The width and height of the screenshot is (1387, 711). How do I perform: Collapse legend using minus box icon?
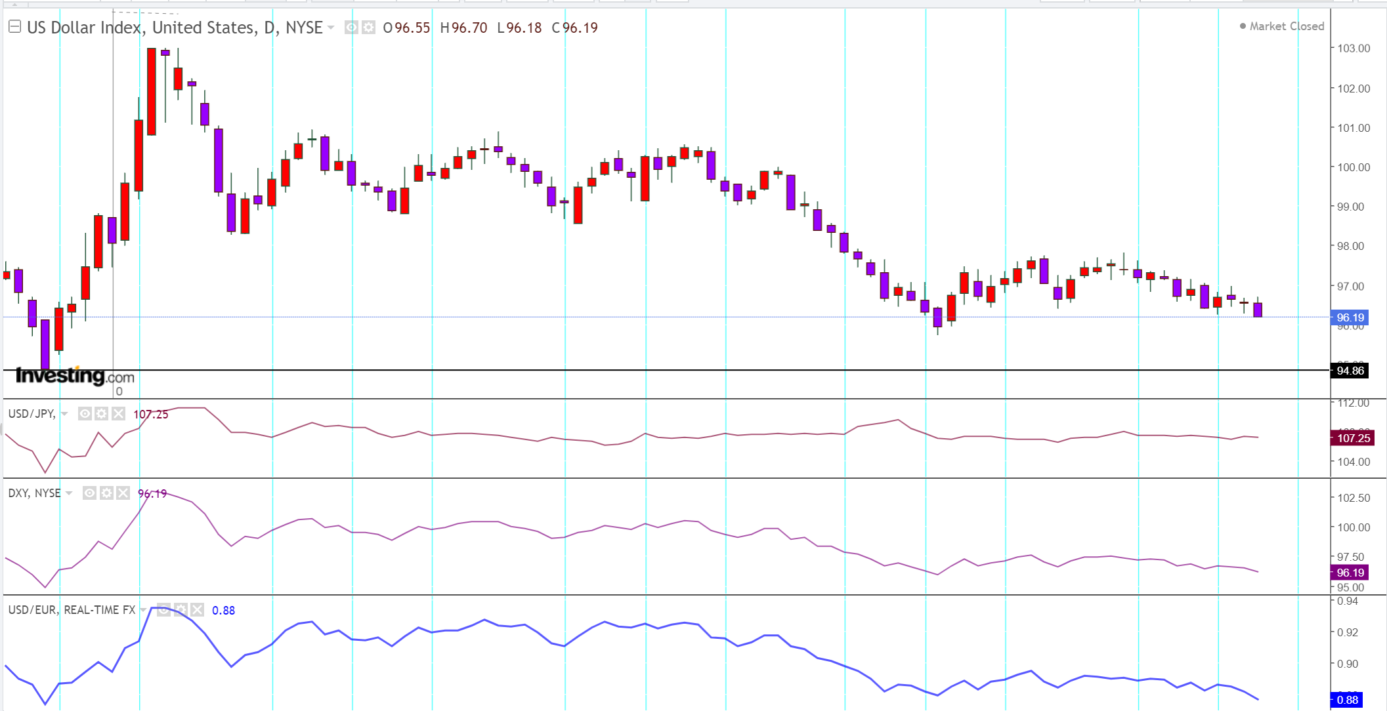pos(14,27)
